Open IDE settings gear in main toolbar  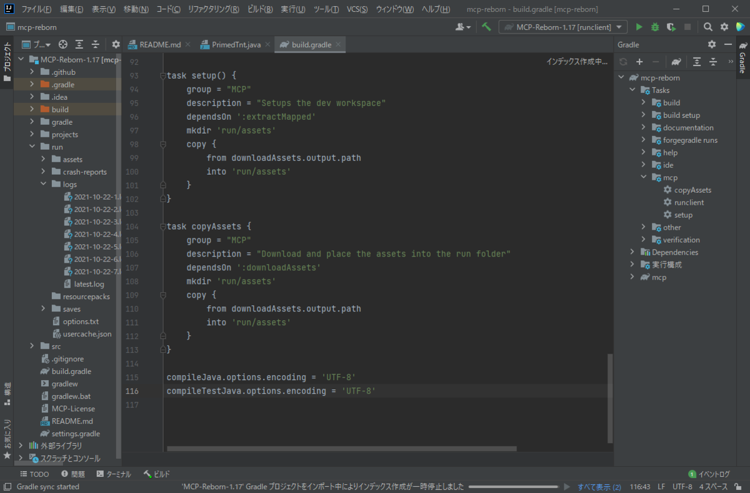724,27
